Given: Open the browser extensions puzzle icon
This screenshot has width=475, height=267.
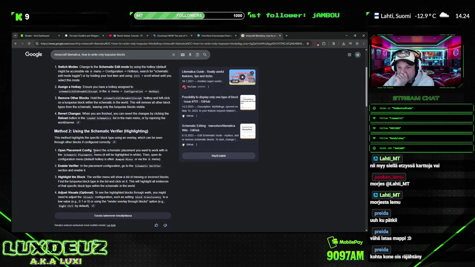Looking at the screenshot, I should coord(324,43).
